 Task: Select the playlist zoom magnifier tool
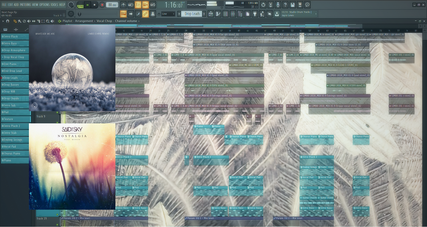coord(48,21)
